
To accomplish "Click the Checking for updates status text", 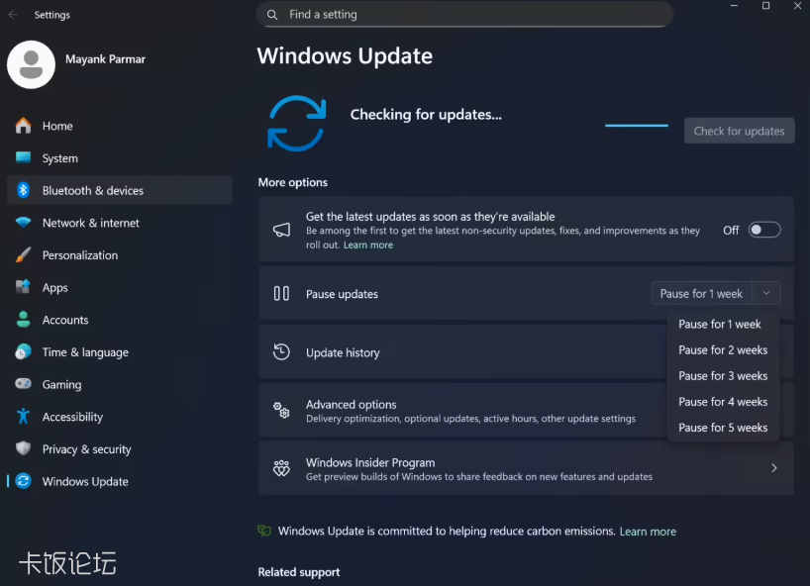I will point(426,114).
